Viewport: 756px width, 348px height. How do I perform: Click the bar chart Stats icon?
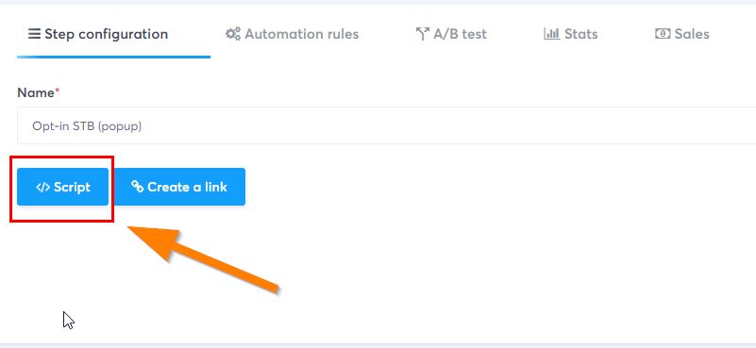coord(551,34)
